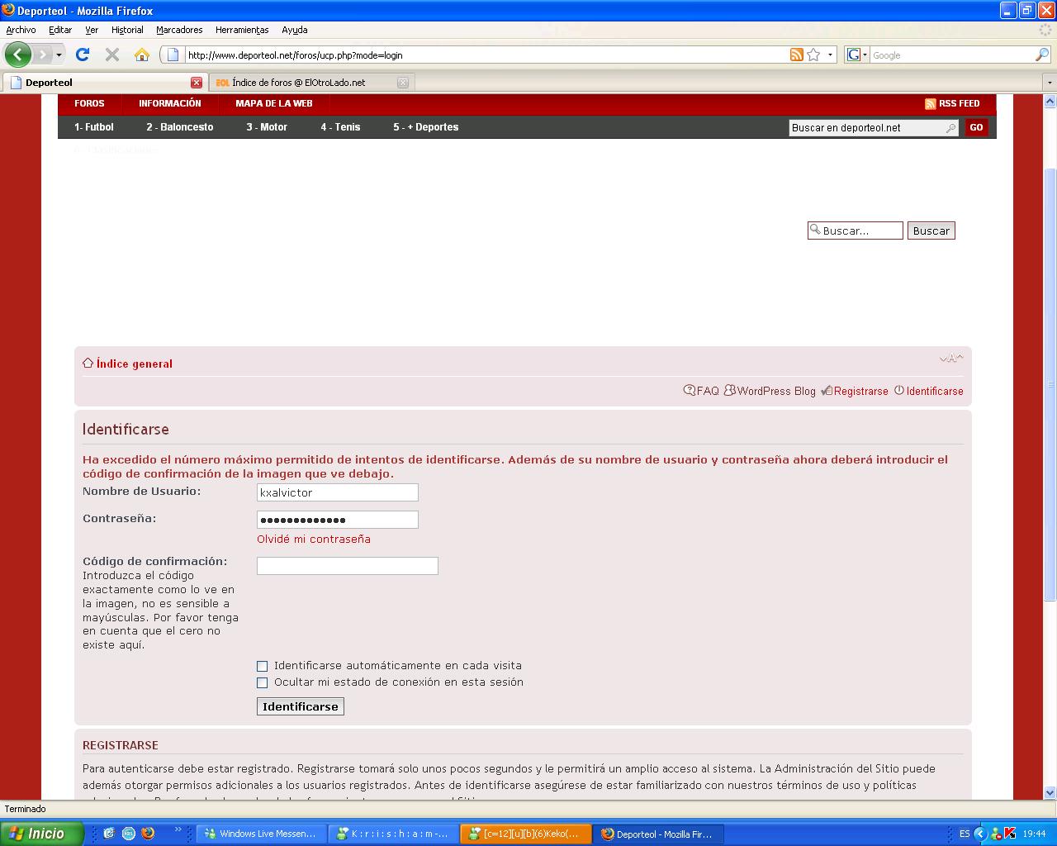Click the font size change icon
Screen dimensions: 1057x846
pyautogui.click(x=951, y=359)
